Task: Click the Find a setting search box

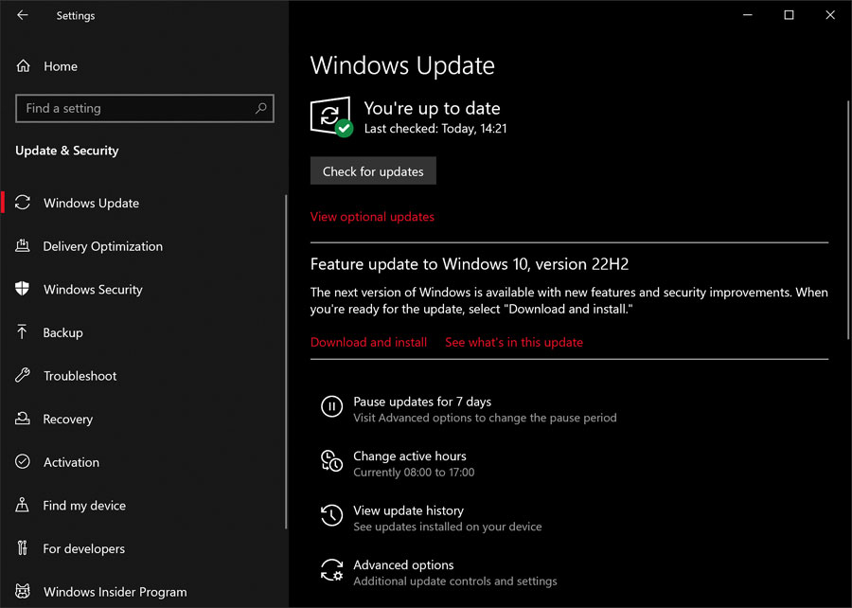Action: (145, 108)
